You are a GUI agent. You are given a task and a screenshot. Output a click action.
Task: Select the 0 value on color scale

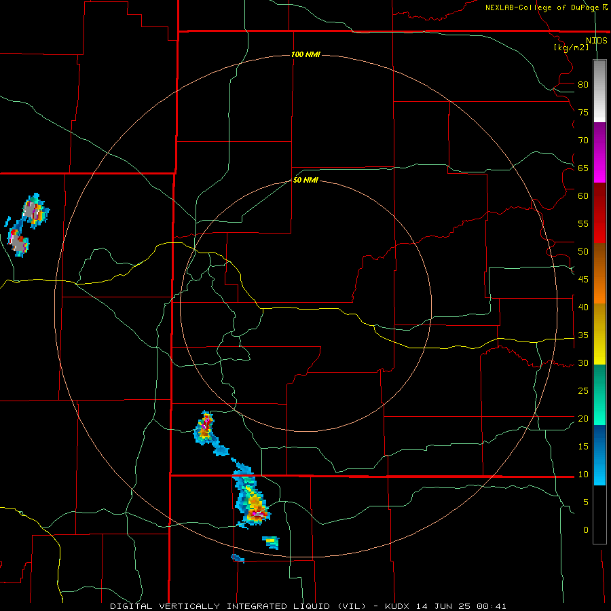tap(586, 530)
